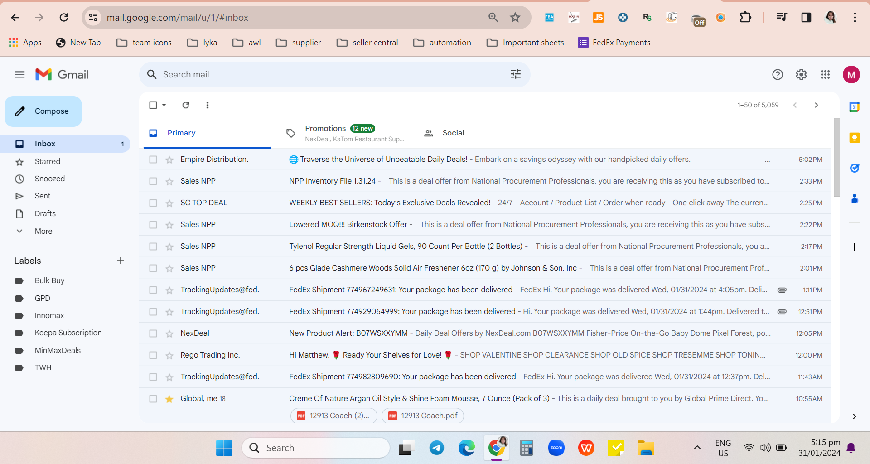The image size is (870, 464).
Task: Star the Empire Distribution email
Action: (169, 159)
